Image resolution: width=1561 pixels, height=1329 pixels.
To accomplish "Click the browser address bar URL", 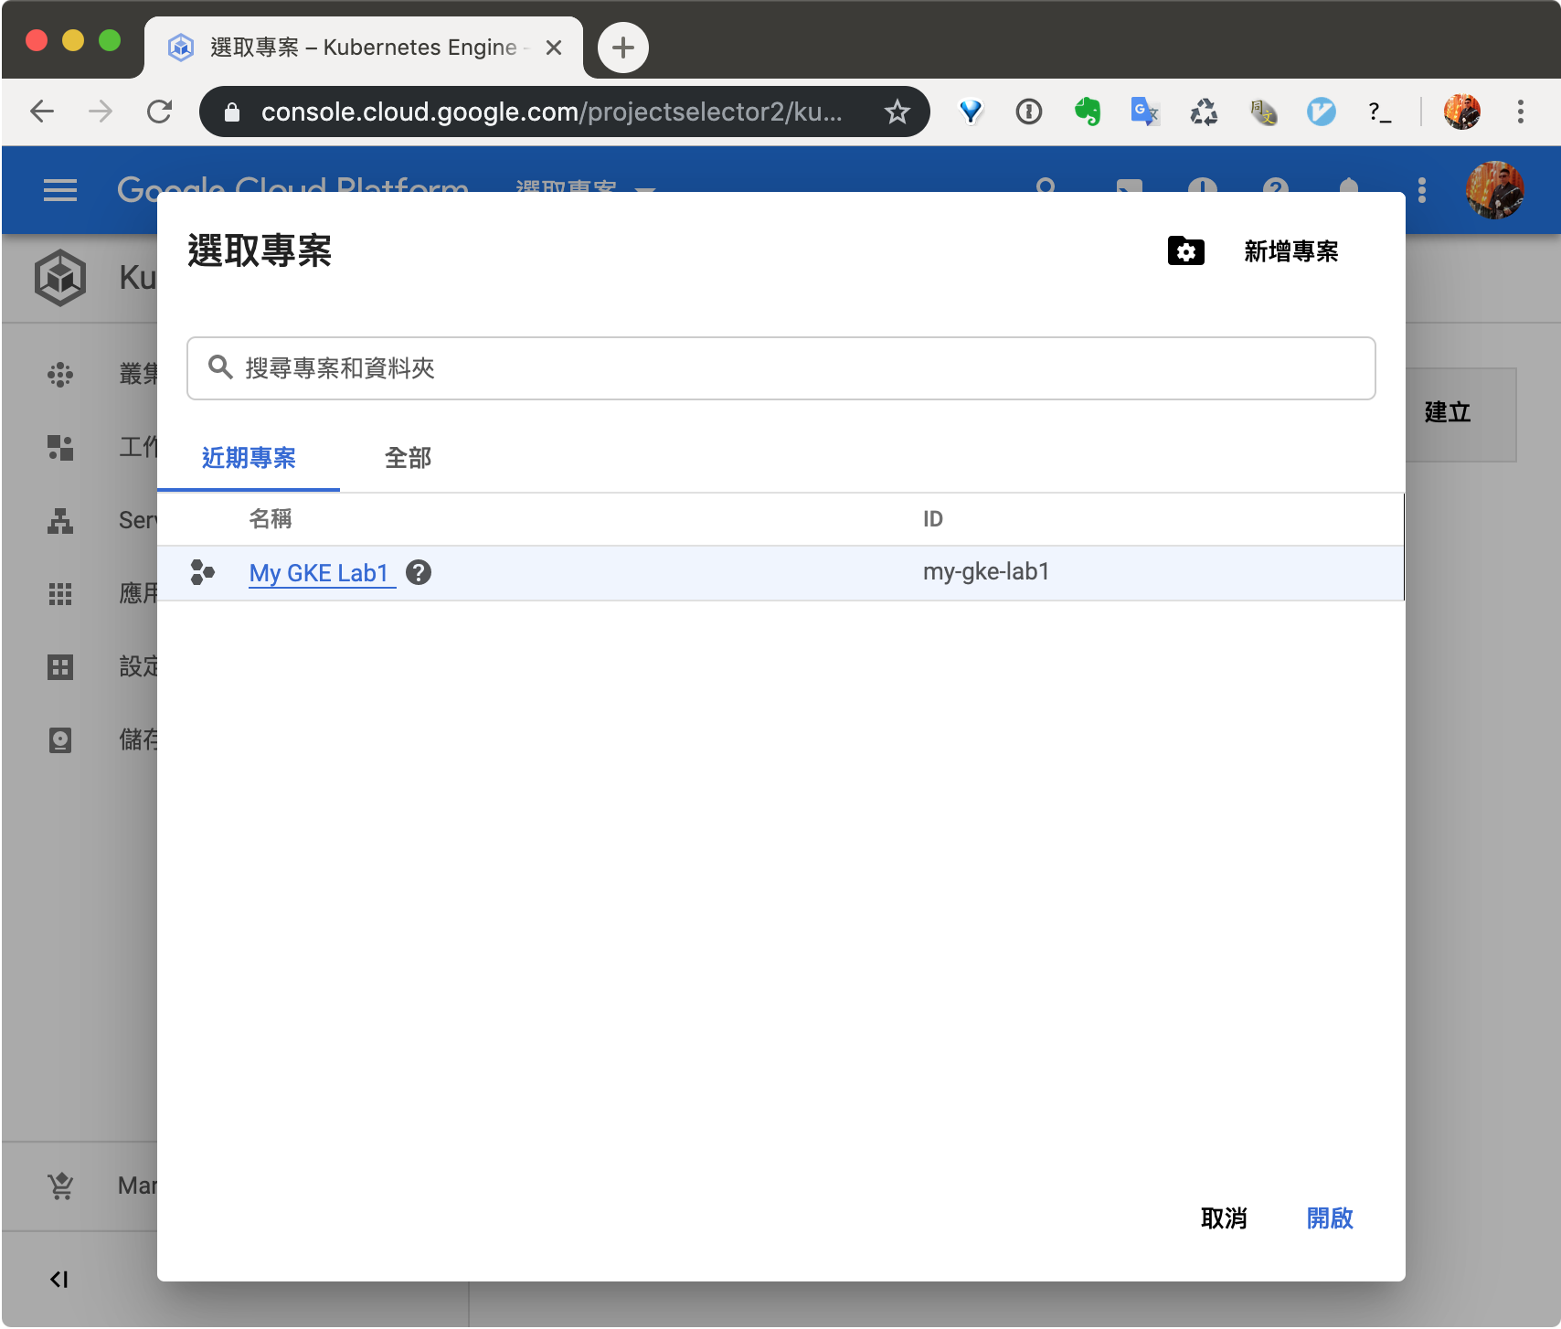I will 552,112.
